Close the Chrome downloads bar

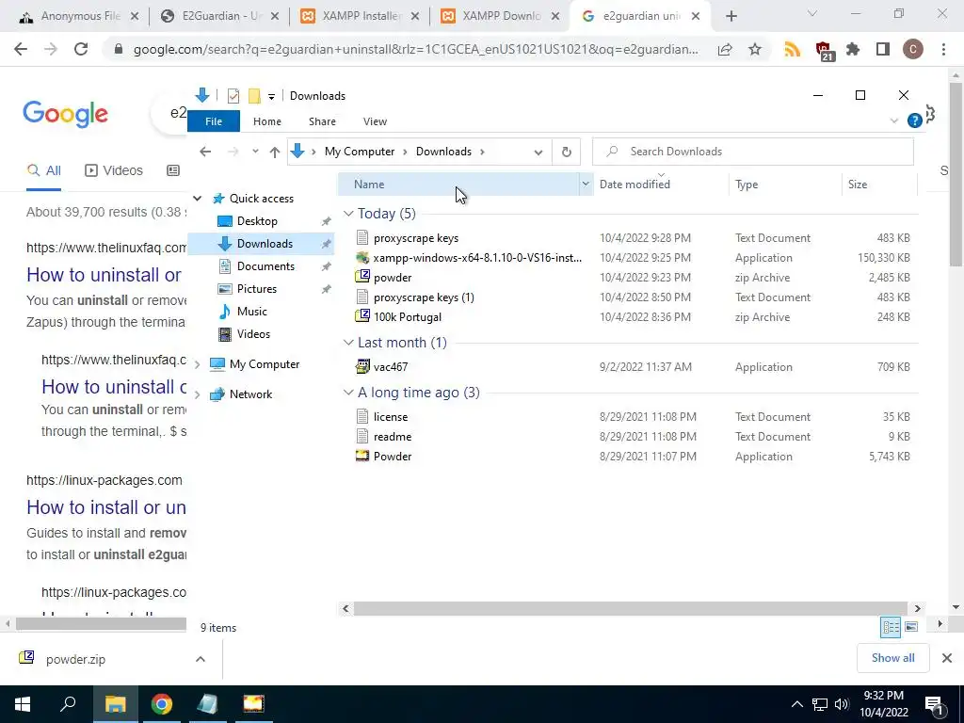click(947, 658)
